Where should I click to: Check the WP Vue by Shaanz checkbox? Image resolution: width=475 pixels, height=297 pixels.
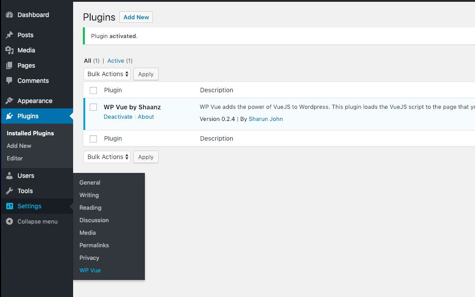coord(93,107)
